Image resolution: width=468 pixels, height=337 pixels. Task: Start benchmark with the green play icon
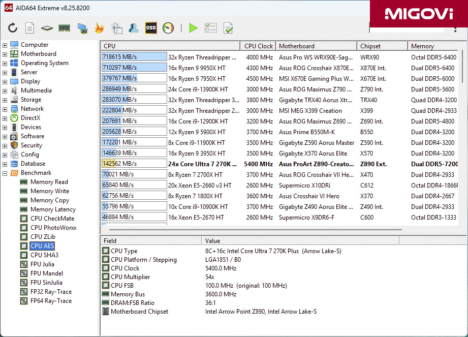(x=193, y=28)
